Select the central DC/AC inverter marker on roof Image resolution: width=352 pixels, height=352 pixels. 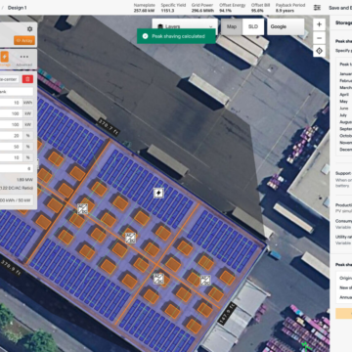(x=130, y=238)
